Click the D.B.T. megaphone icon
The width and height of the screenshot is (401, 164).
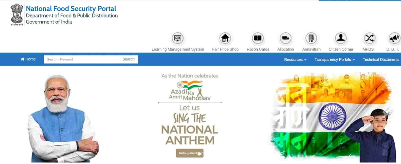395,38
